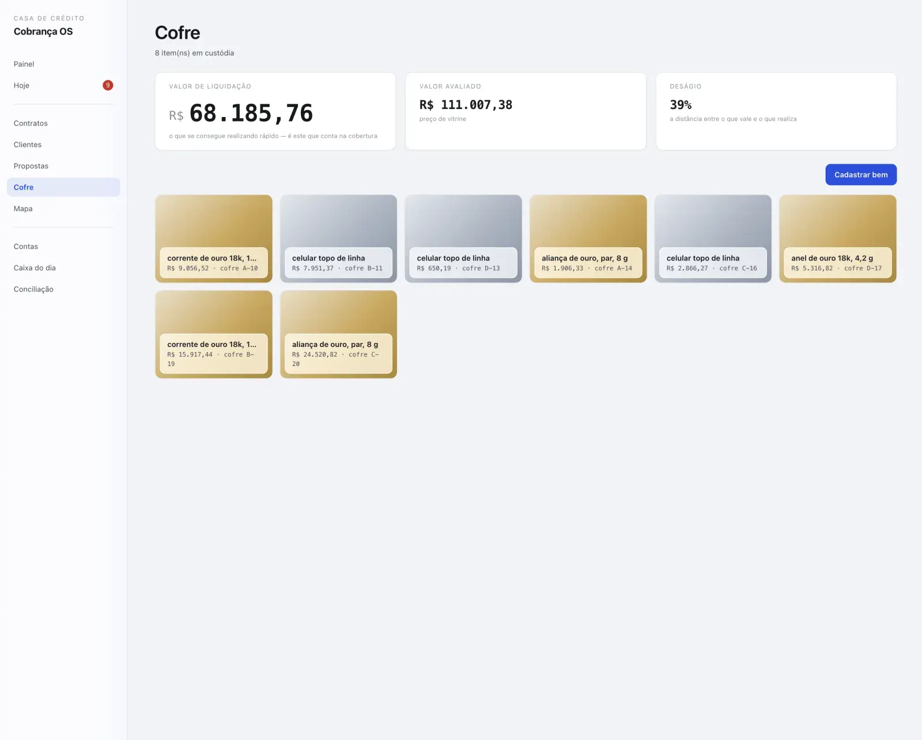The image size is (922, 740).
Task: Open the celular card in cofre B-11
Action: click(x=338, y=239)
